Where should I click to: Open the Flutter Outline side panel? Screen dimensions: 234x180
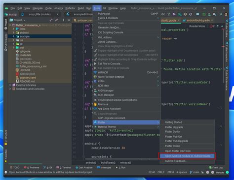[227, 29]
